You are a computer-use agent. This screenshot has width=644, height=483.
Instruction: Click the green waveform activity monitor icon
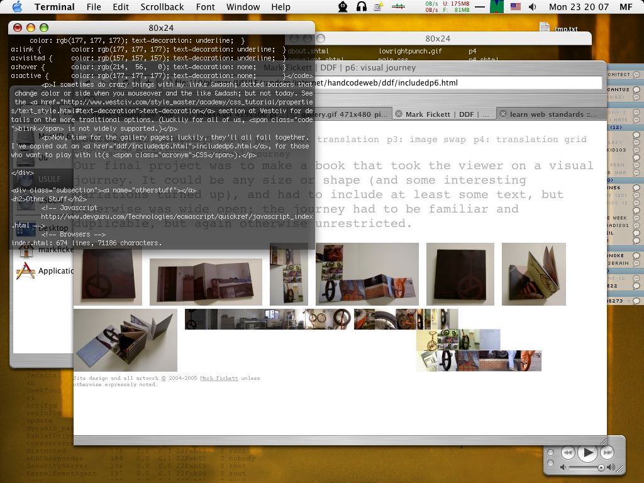398,6
